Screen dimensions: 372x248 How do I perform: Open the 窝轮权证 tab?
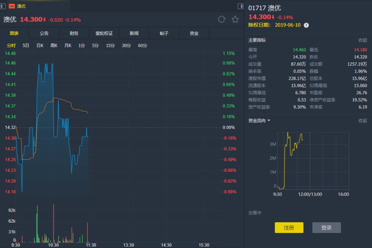(104, 33)
